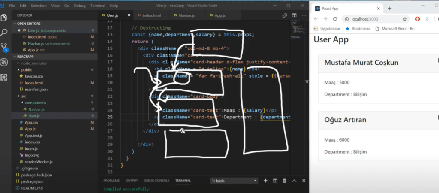Open the Search view in activity bar
This screenshot has height=193, width=439.
[x=5, y=32]
